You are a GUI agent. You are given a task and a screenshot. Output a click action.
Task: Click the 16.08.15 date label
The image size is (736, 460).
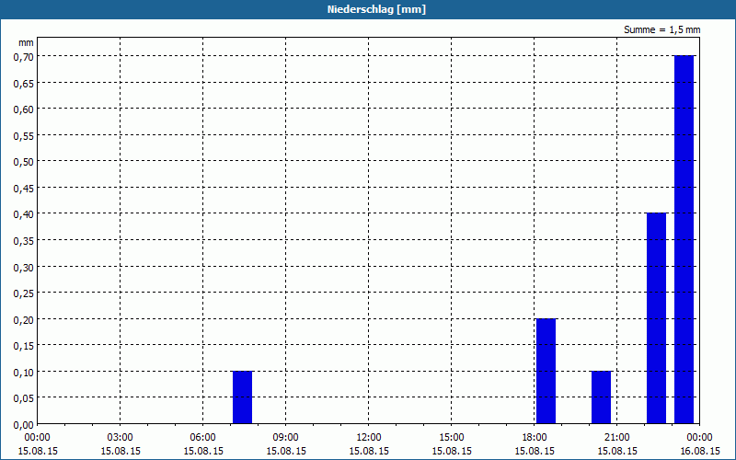[x=700, y=451]
